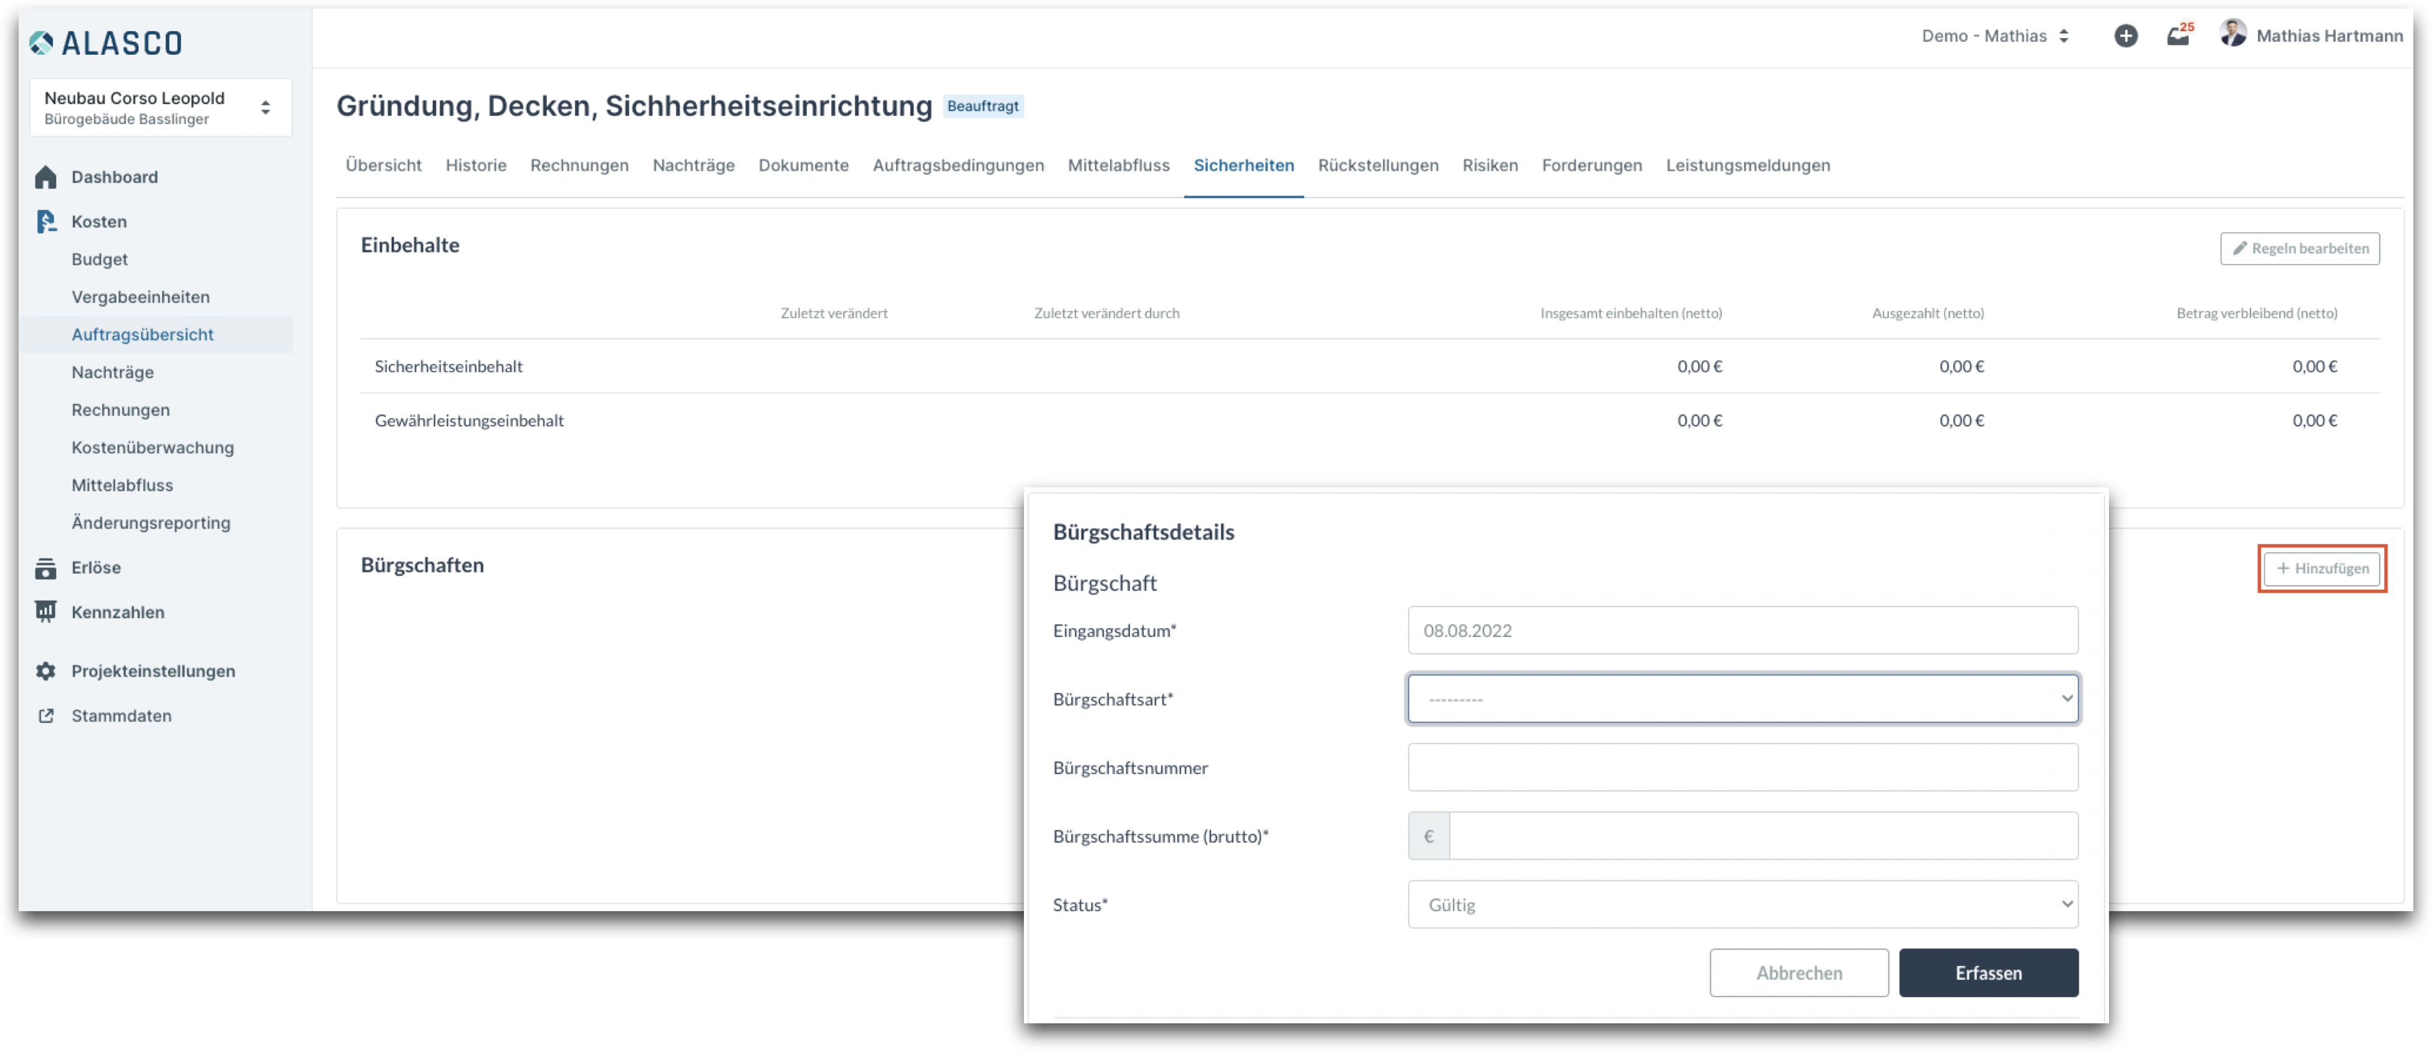Screen dimensions: 2432x1052
Task: Select the Sicherheiten tab
Action: point(1243,165)
